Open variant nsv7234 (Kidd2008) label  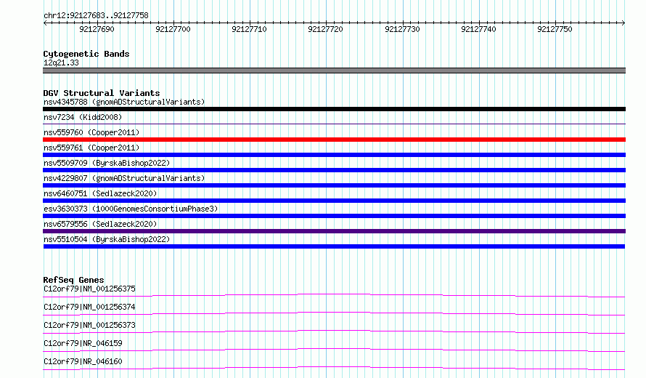[83, 117]
